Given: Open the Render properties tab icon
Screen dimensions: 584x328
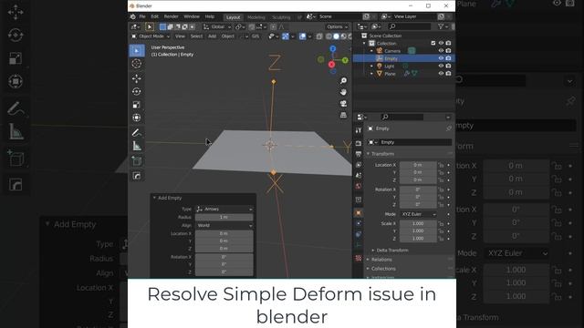Looking at the screenshot, I should coord(359,143).
